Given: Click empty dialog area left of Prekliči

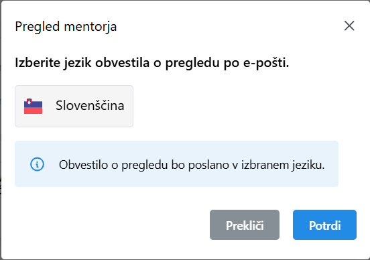Looking at the screenshot, I should pos(106,225).
